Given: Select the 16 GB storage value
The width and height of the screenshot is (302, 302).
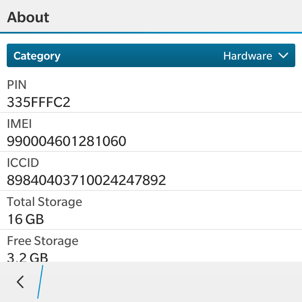Looking at the screenshot, I should [x=26, y=219].
